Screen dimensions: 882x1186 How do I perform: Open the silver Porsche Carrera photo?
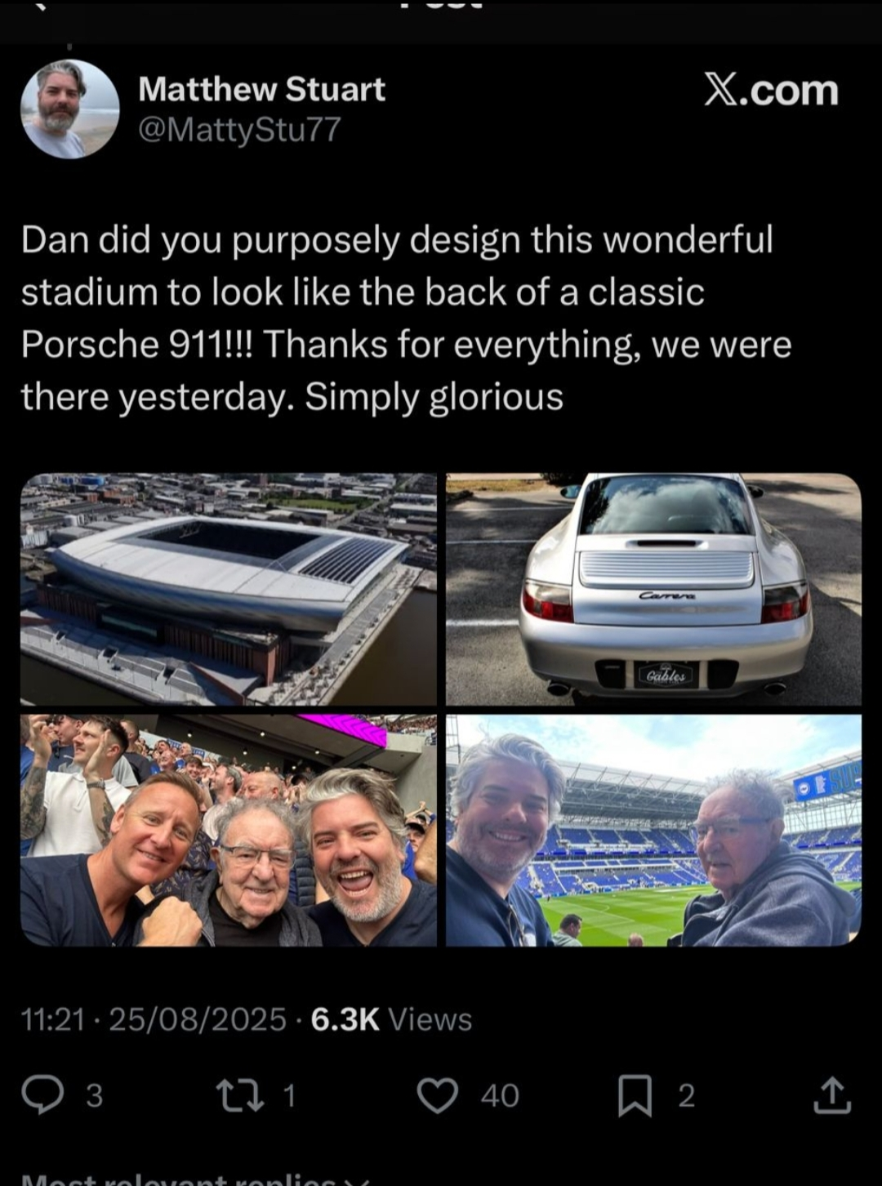pyautogui.click(x=653, y=589)
